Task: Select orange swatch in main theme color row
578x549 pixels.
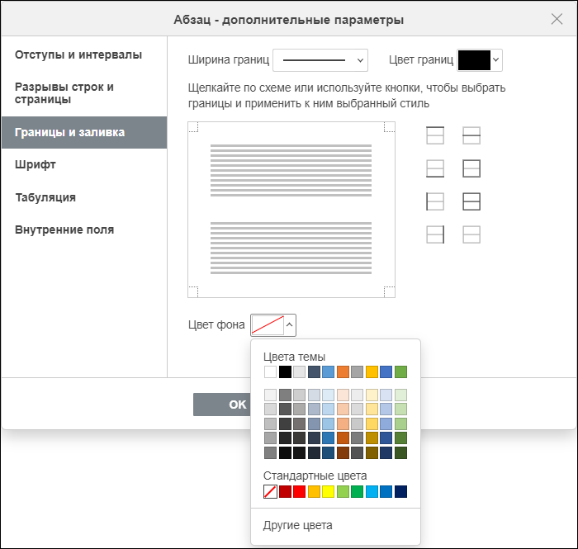Action: pos(343,372)
